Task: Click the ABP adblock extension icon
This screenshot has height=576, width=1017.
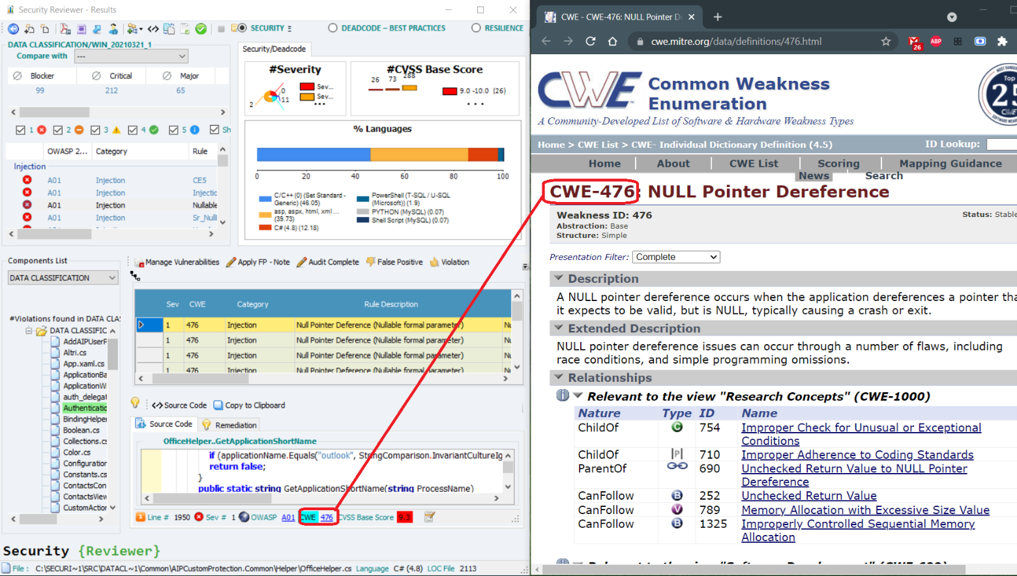Action: [936, 41]
